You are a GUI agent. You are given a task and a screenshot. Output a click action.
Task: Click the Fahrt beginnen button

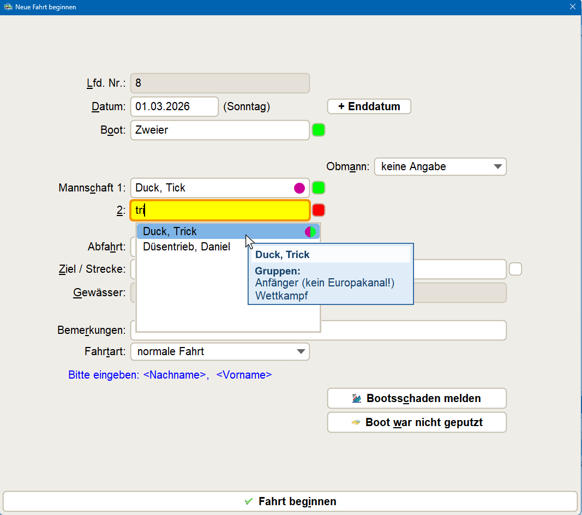tap(290, 501)
